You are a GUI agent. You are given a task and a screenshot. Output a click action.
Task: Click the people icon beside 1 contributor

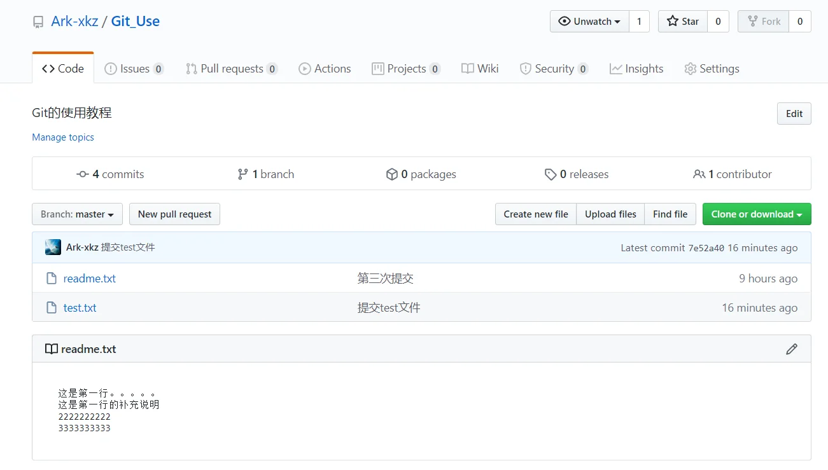[x=699, y=174]
